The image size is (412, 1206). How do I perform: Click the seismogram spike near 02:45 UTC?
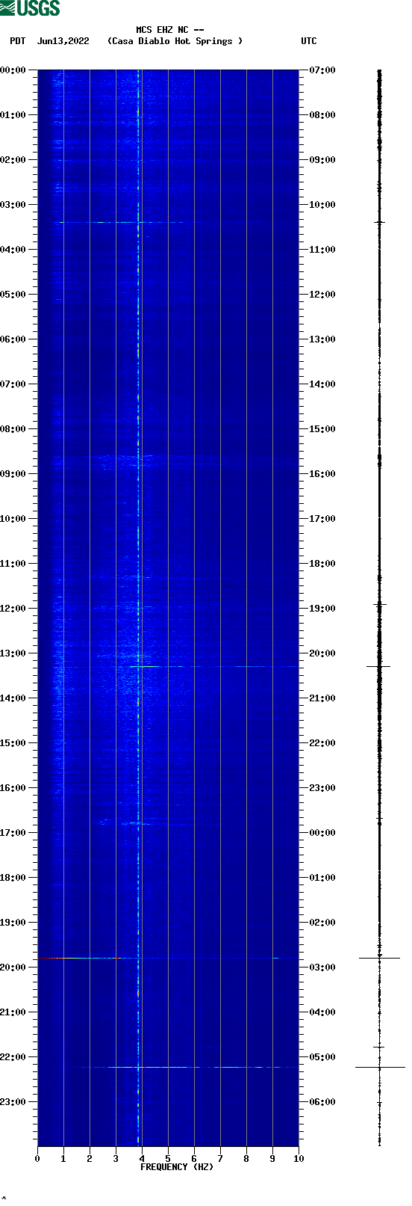pyautogui.click(x=379, y=958)
